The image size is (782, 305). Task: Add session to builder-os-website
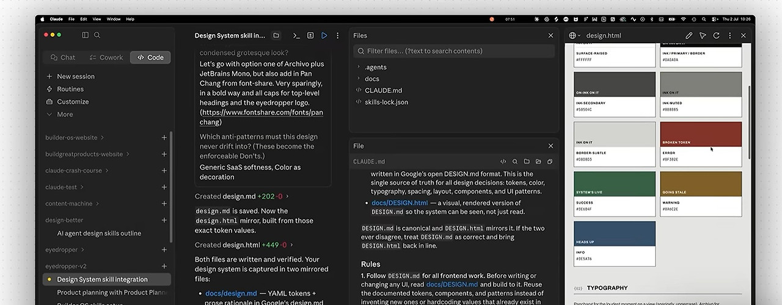pyautogui.click(x=164, y=138)
